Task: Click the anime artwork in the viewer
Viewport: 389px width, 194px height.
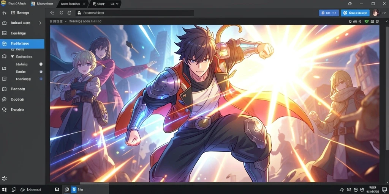Action: (x=215, y=103)
